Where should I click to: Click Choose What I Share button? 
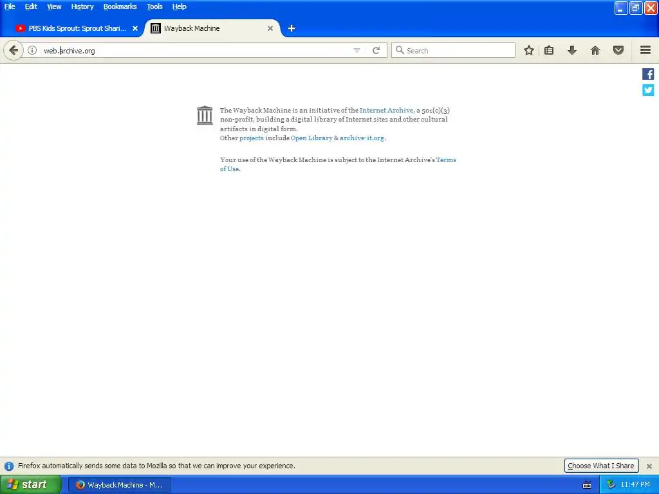pyautogui.click(x=601, y=466)
